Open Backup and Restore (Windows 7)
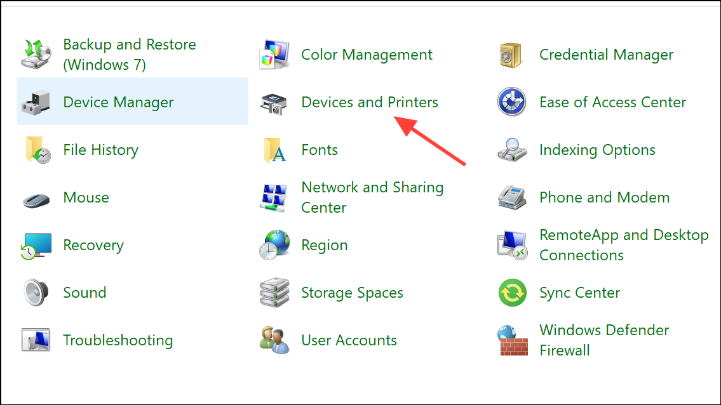 click(x=129, y=54)
